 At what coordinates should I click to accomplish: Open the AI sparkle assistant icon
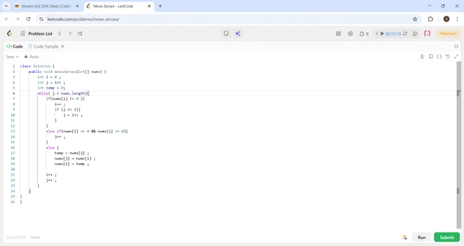click(237, 33)
